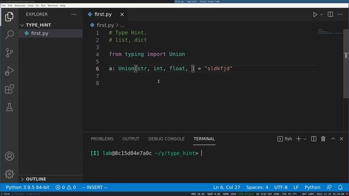Screen dimensions: 349x196
Task: Select Python 3.9.5 64-bit interpreter
Action: tap(28, 187)
